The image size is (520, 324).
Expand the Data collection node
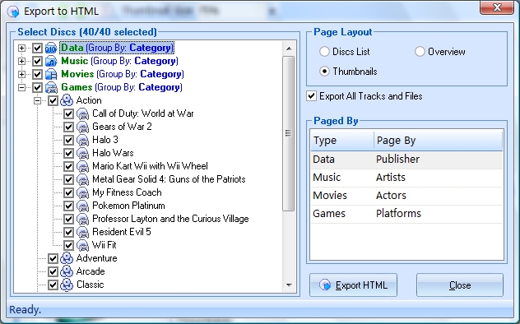tap(22, 48)
